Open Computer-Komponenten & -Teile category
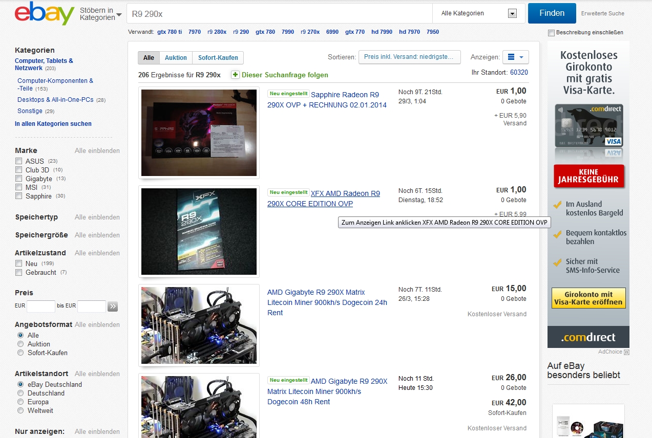 [x=55, y=84]
